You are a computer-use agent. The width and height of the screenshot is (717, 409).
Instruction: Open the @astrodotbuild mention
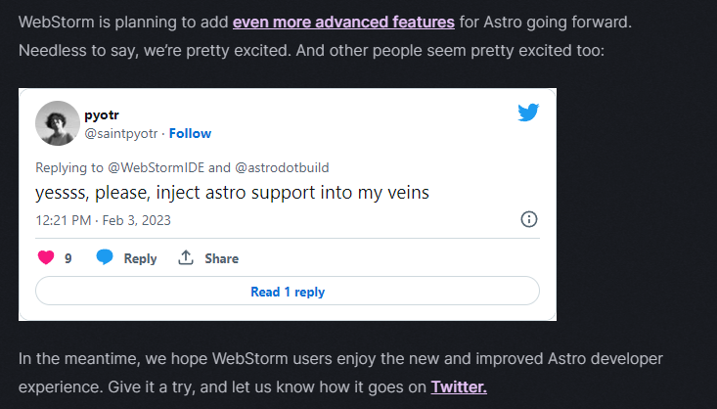coord(281,167)
